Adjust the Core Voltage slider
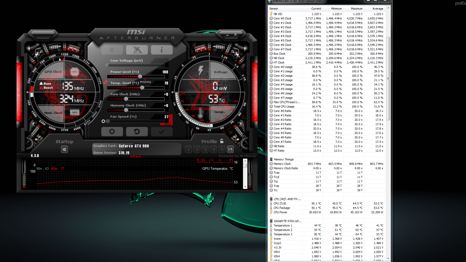Viewport: 466px width, 262px height. pyautogui.click(x=136, y=65)
